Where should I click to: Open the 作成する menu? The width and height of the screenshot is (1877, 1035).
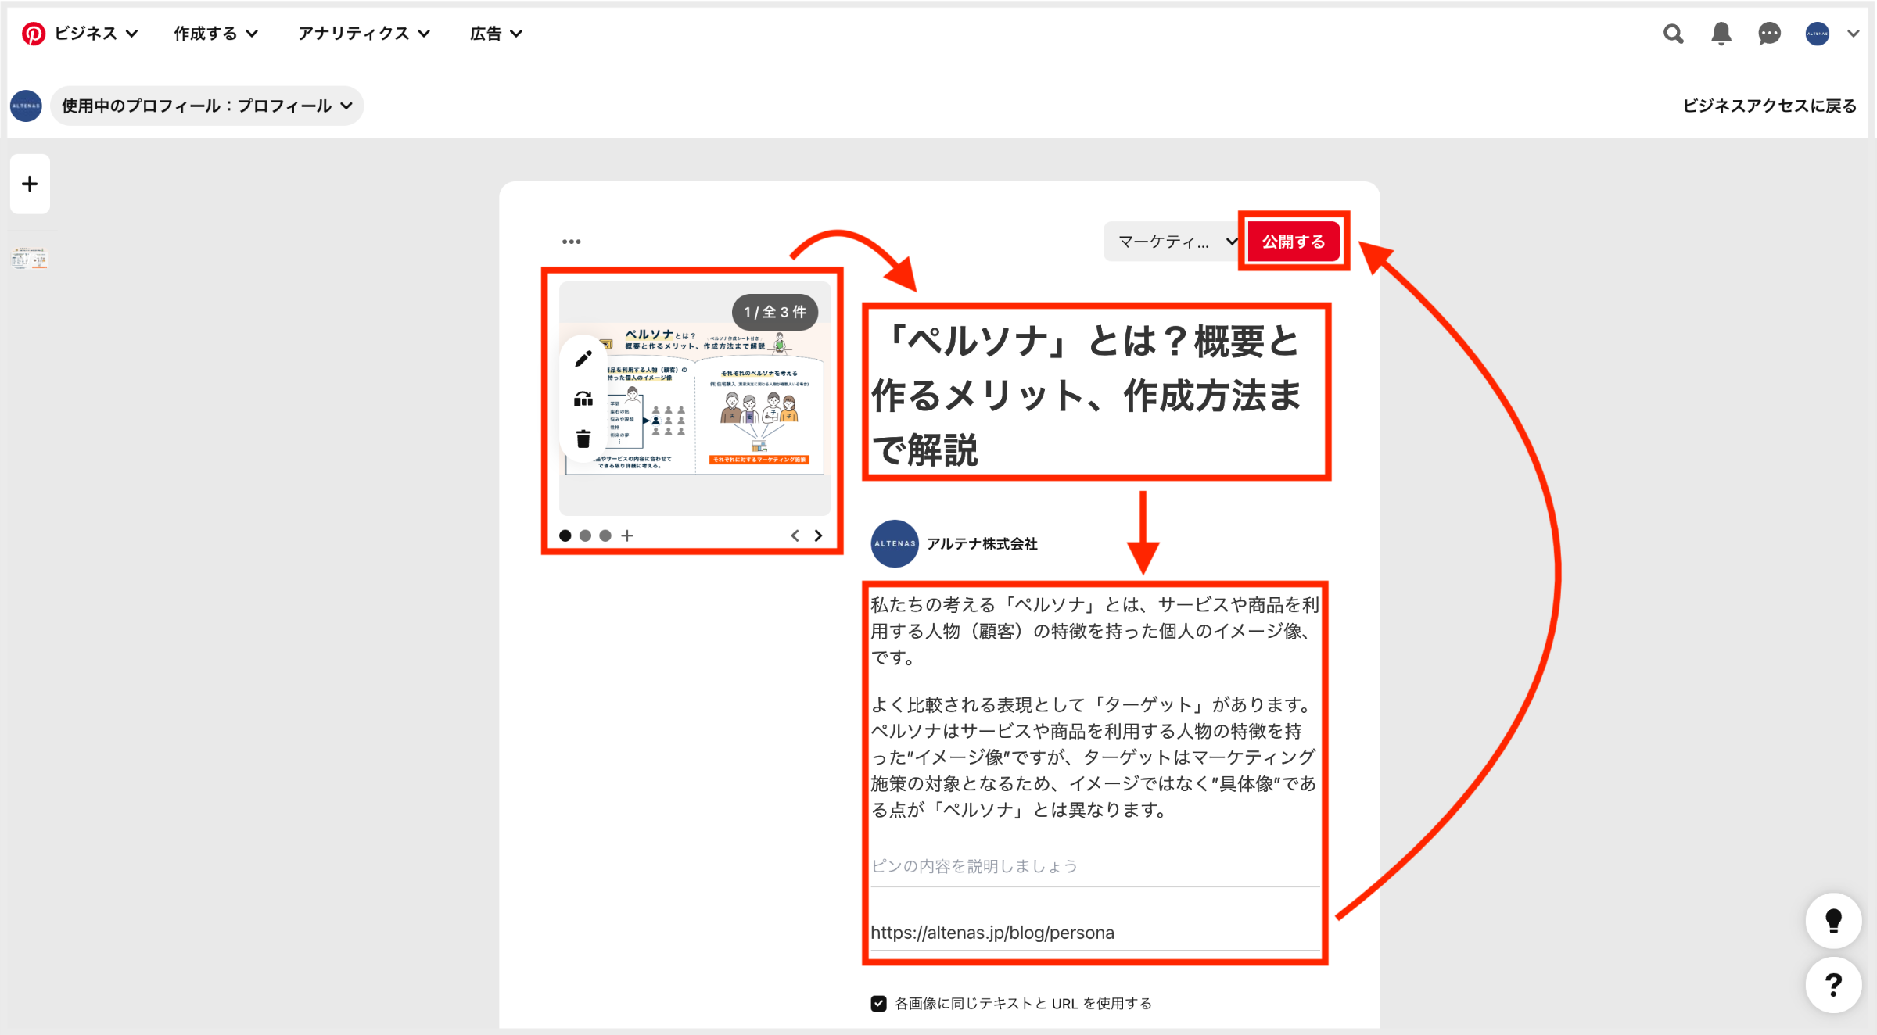[216, 34]
